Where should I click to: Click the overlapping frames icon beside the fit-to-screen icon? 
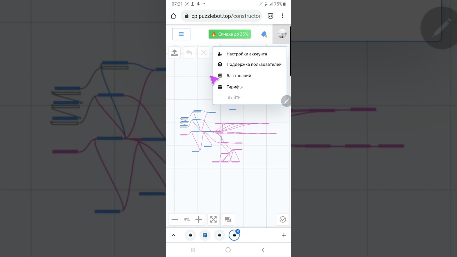click(228, 220)
